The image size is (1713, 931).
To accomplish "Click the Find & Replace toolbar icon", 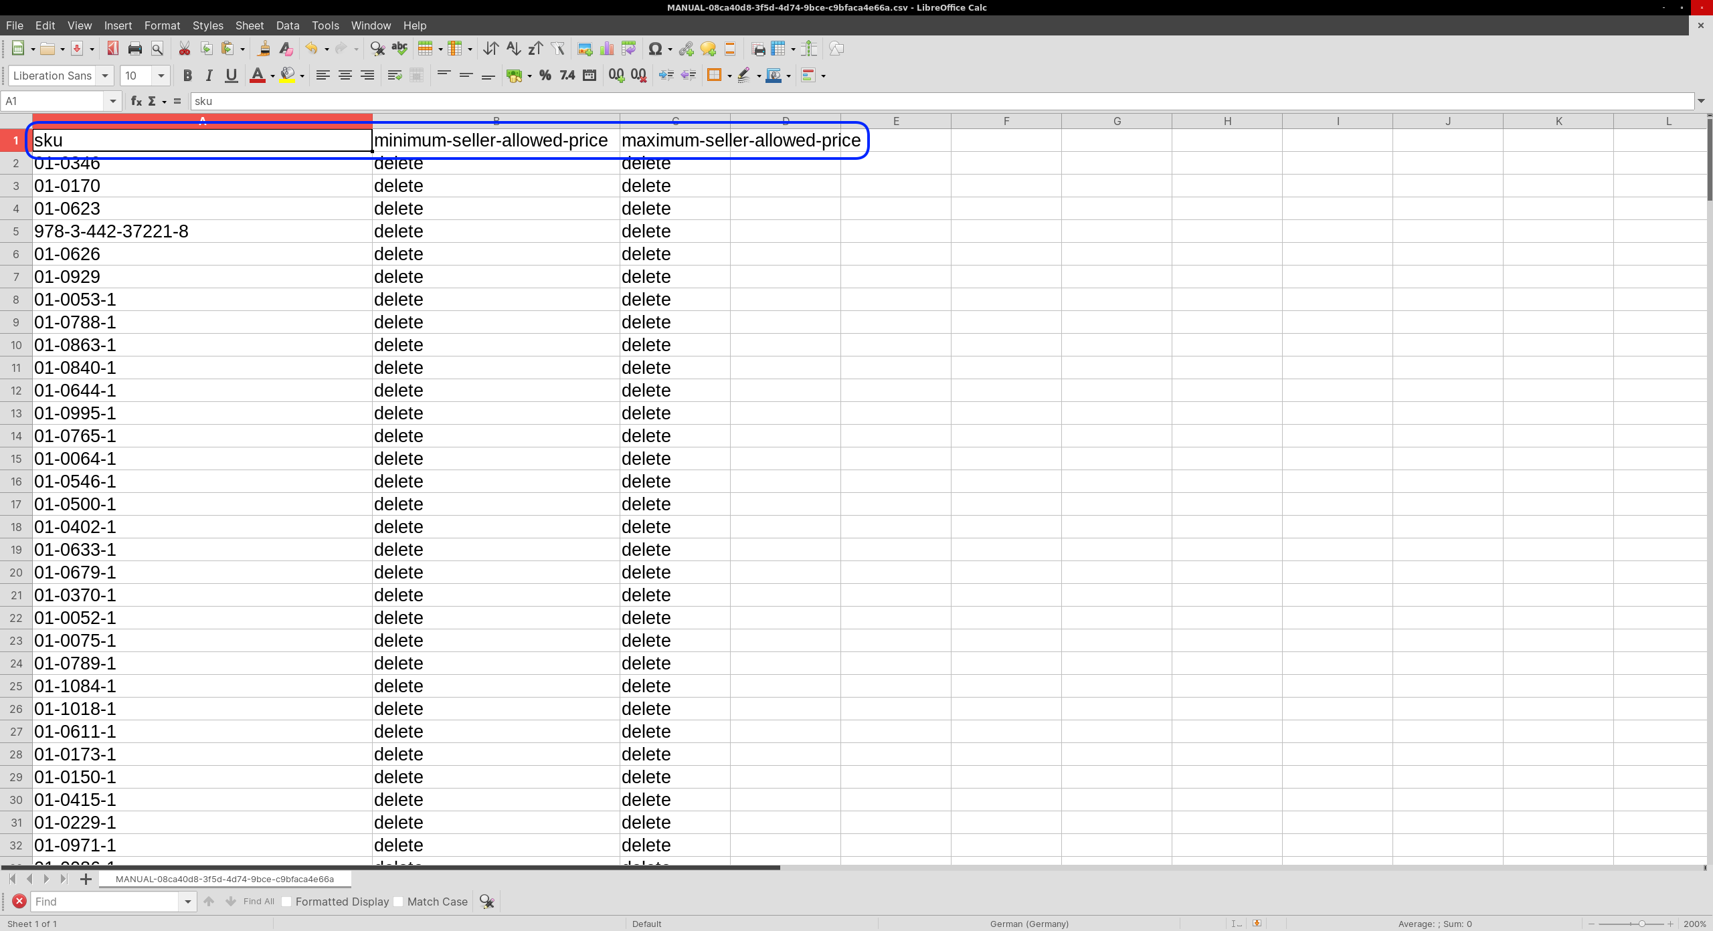I will point(377,49).
